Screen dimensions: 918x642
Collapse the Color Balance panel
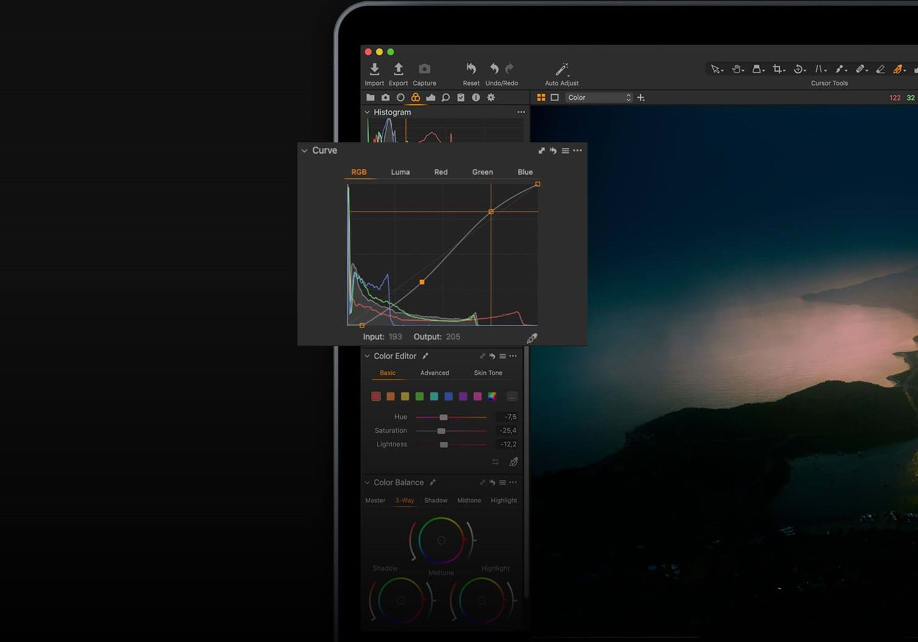(367, 482)
